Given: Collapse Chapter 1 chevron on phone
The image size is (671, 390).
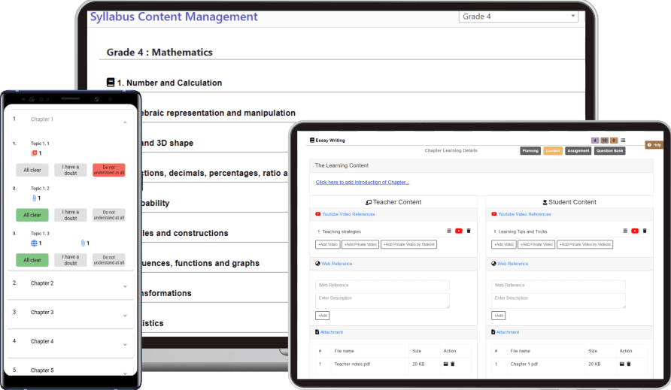Looking at the screenshot, I should coord(125,122).
